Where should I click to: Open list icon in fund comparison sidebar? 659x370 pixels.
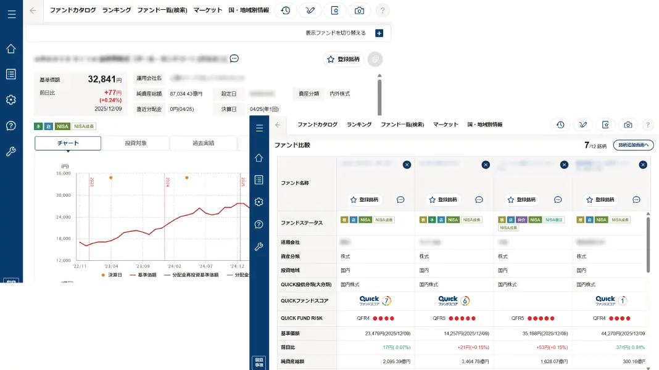[x=259, y=179]
